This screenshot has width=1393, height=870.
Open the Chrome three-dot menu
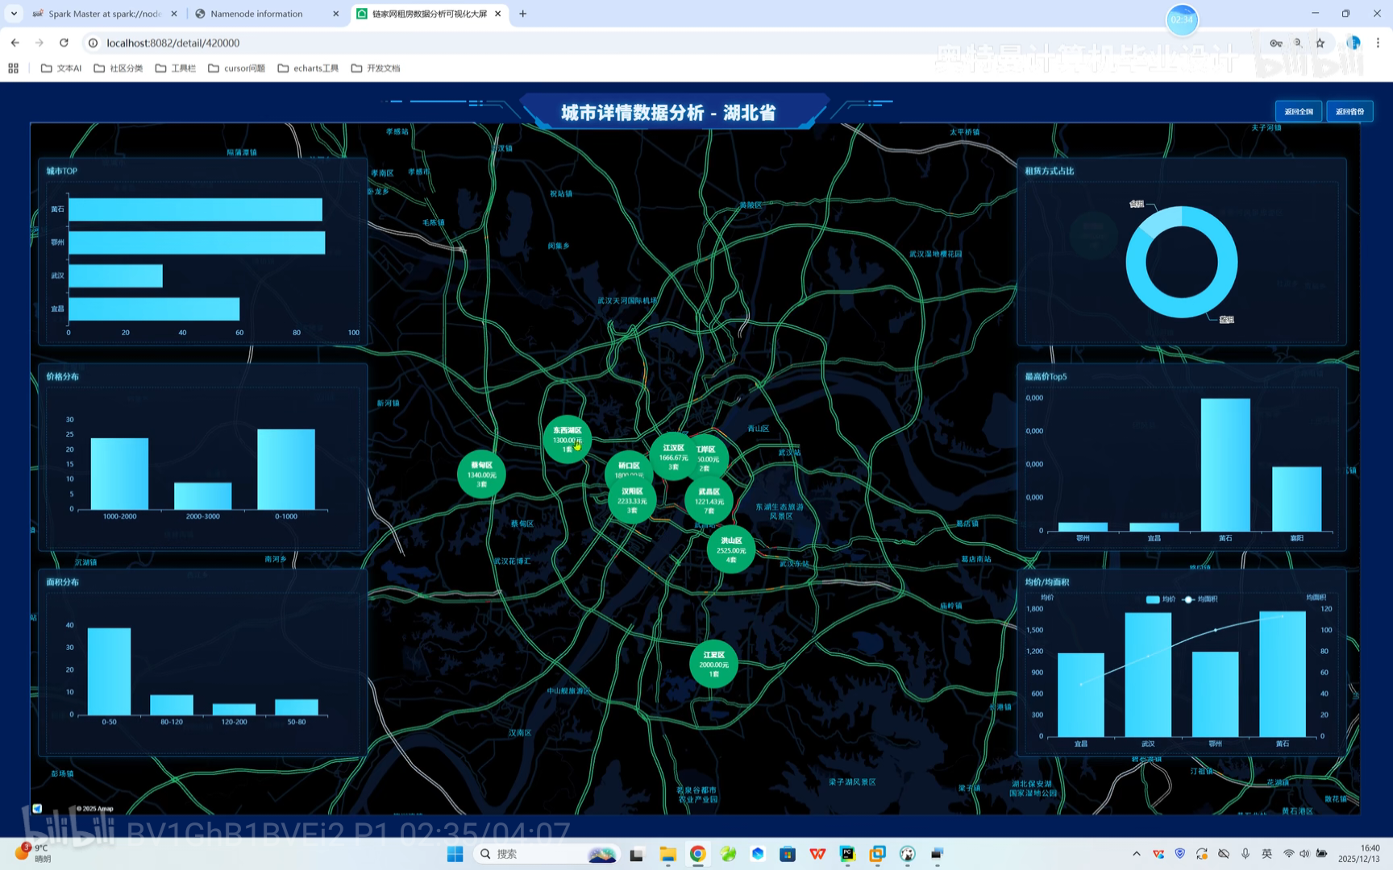1378,43
